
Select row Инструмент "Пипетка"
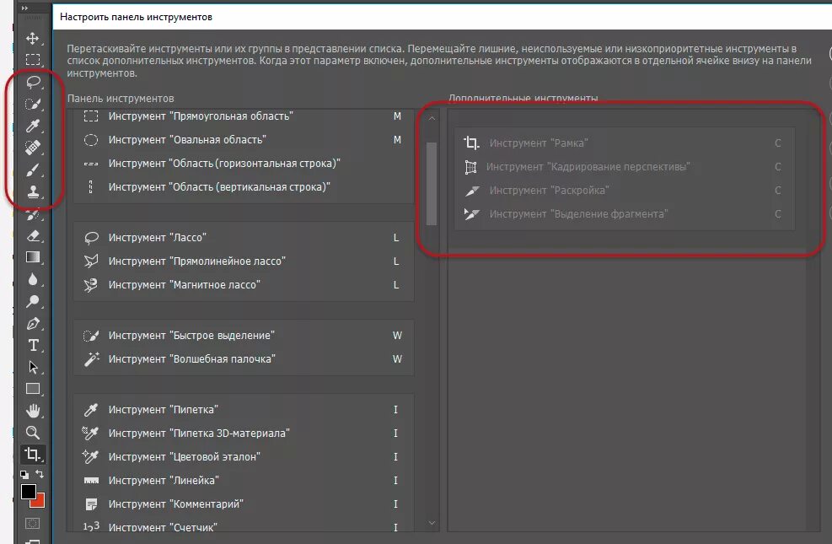(244, 410)
